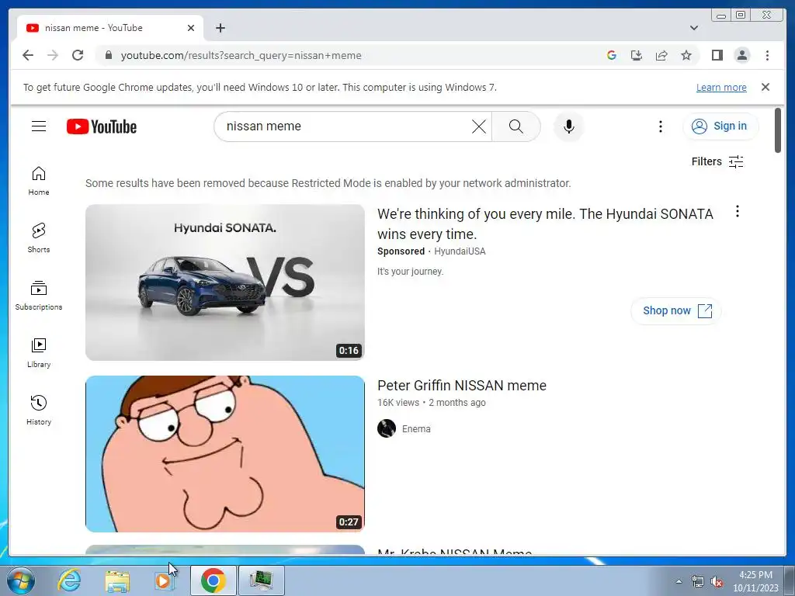Image resolution: width=795 pixels, height=596 pixels.
Task: Open Subscriptions in the sidebar
Action: [x=39, y=296]
